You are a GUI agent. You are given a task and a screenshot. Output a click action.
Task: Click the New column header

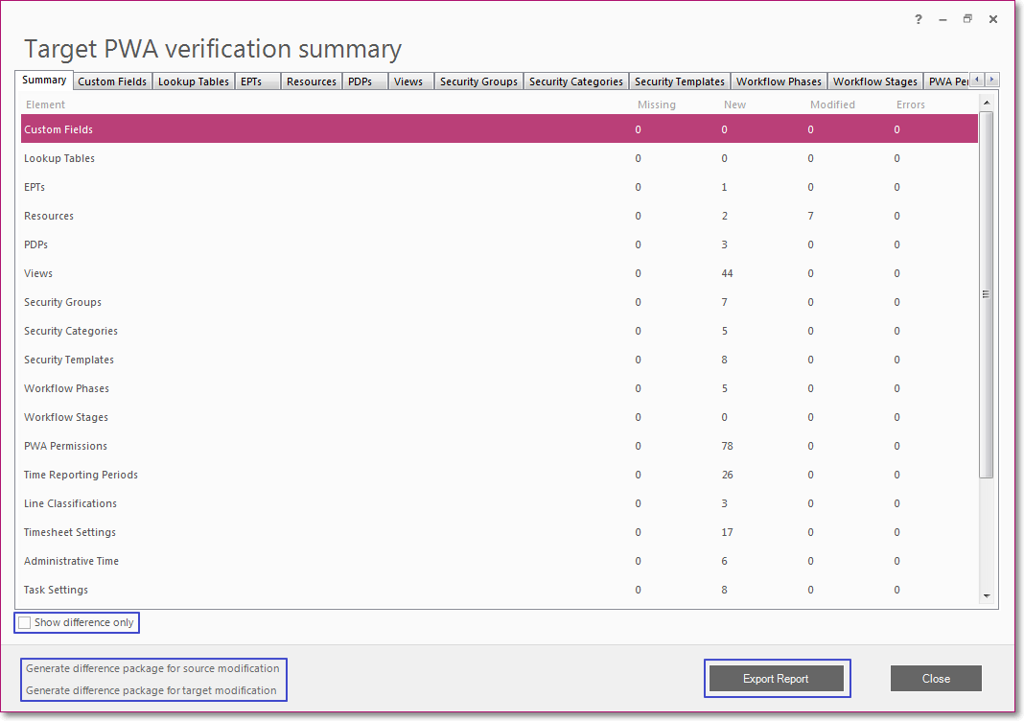point(734,105)
